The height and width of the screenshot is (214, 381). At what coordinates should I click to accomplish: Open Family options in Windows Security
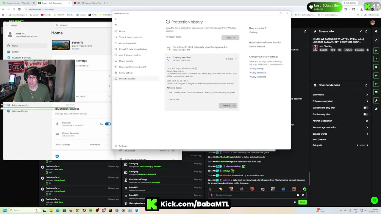tap(126, 73)
